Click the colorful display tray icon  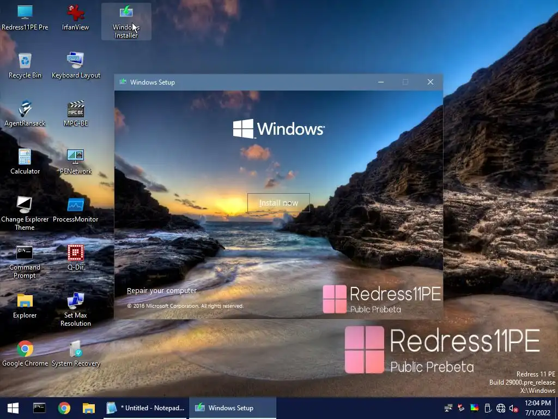tap(475, 408)
